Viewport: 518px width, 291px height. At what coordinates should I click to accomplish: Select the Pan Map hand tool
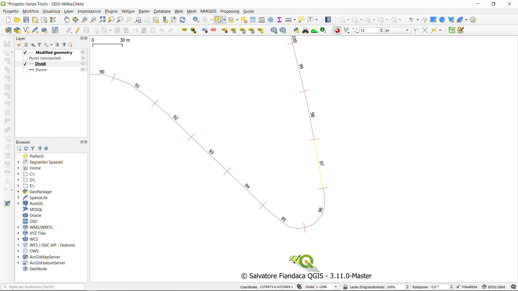coord(67,20)
